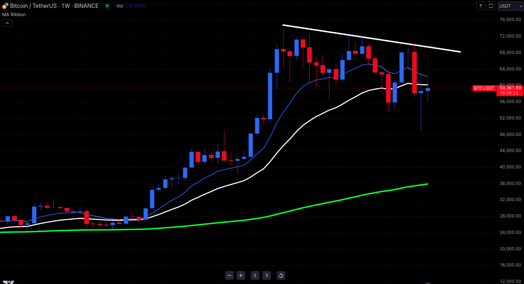Click the 76,000.00 price axis label
Screen dimensions: 524x284
(510, 20)
